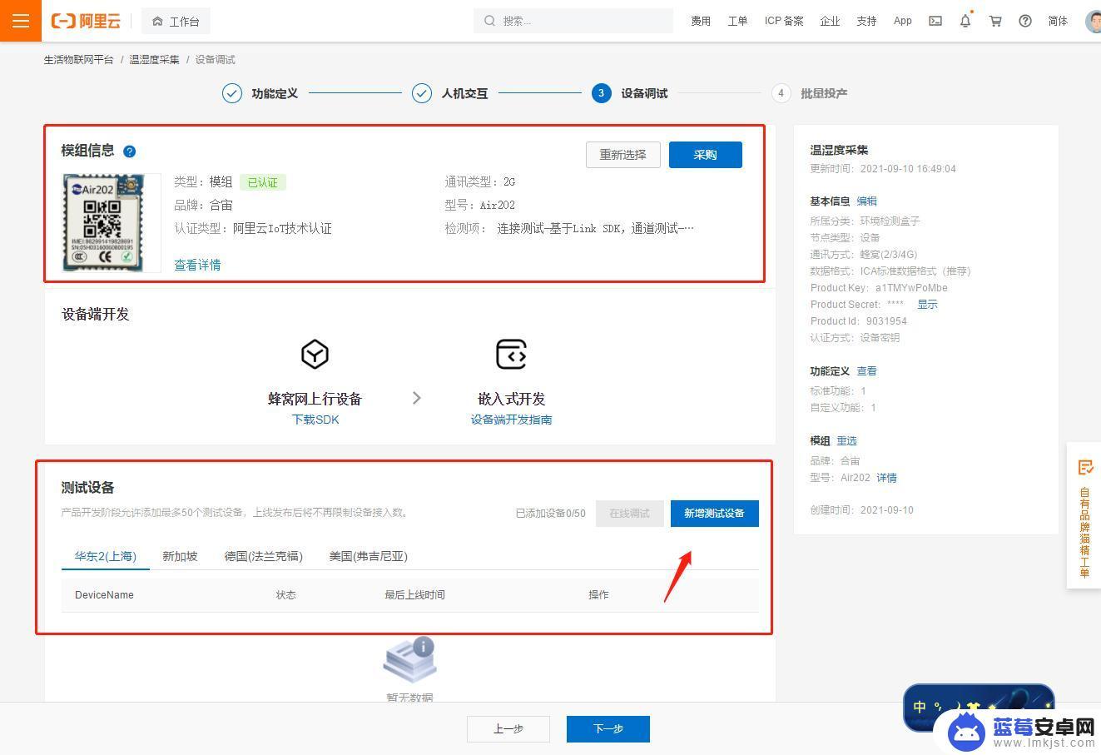Screen dimensions: 1101x755
Task: Go to 温湿度采集 breadcrumb
Action: pyautogui.click(x=154, y=60)
